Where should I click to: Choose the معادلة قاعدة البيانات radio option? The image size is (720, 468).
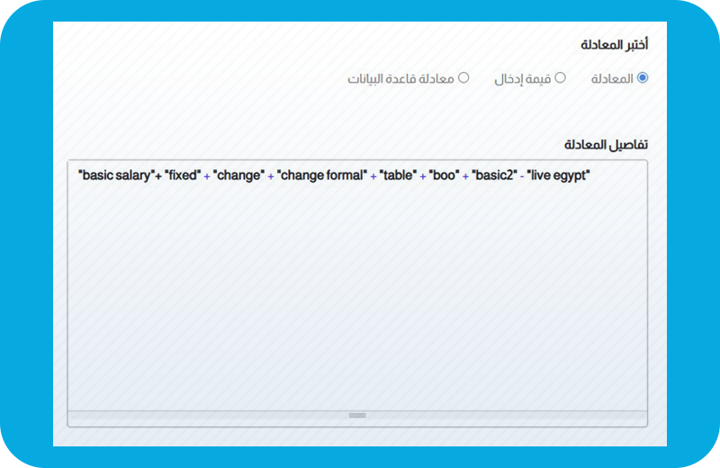pos(463,78)
